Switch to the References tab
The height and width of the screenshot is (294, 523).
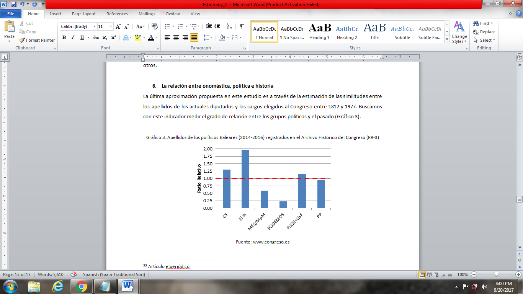coord(117,14)
